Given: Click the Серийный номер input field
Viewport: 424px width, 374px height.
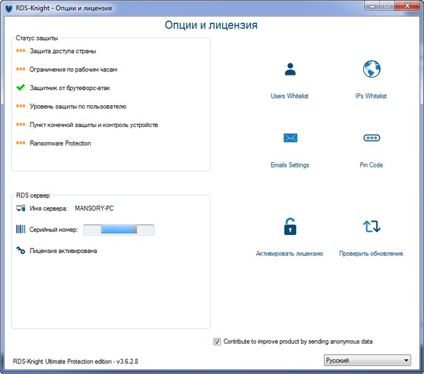Looking at the screenshot, I should click(119, 230).
